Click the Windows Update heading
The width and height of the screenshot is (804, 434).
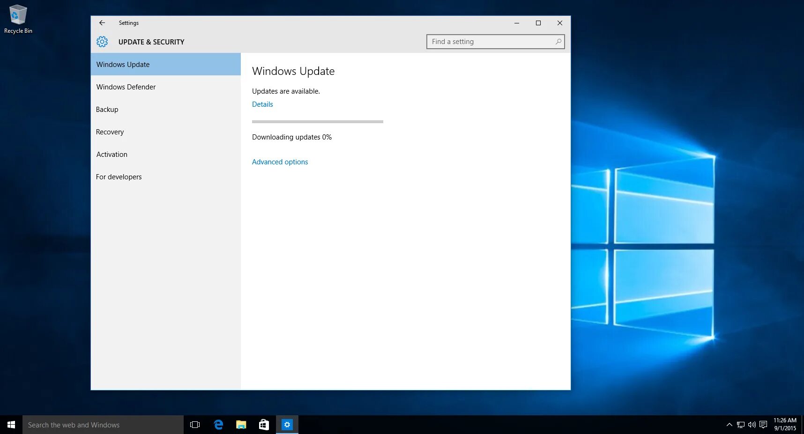coord(293,71)
